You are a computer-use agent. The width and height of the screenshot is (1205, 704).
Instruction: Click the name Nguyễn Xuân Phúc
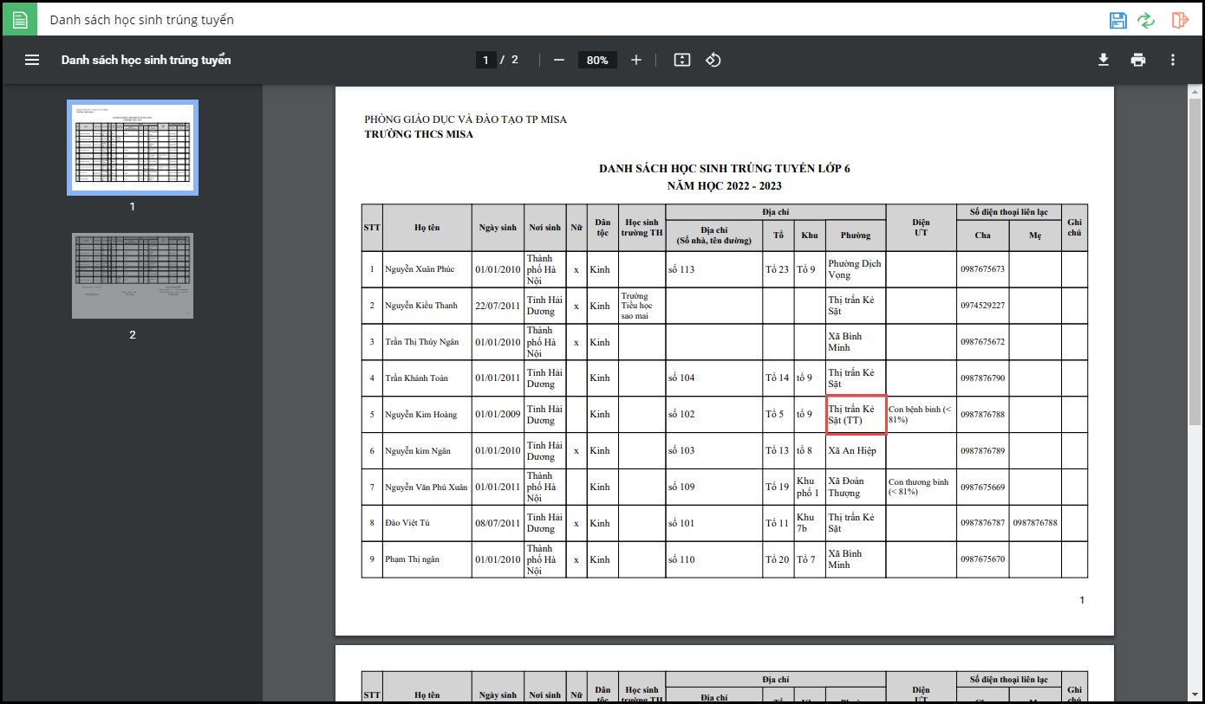420,269
